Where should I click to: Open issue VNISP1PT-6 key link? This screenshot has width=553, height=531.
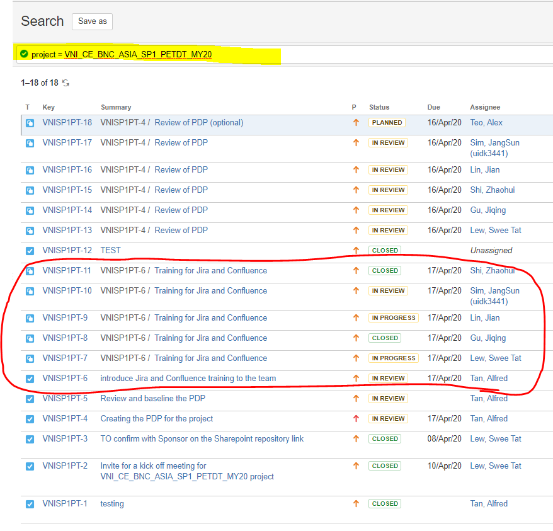click(x=65, y=378)
